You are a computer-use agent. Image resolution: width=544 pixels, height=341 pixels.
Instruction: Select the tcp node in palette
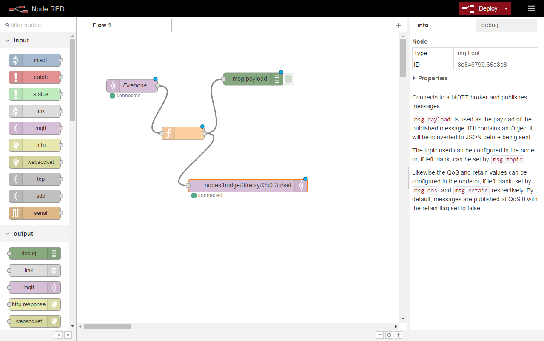coord(35,179)
